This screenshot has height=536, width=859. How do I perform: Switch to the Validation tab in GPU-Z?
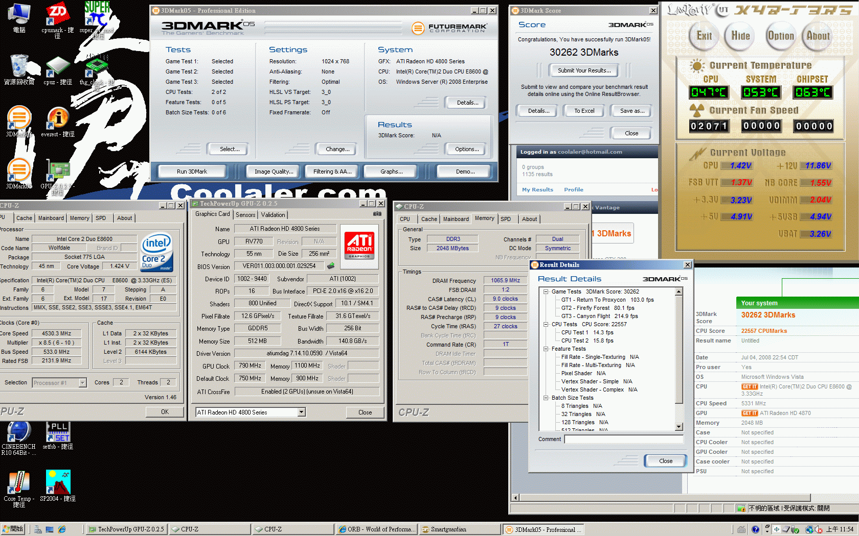tap(273, 215)
